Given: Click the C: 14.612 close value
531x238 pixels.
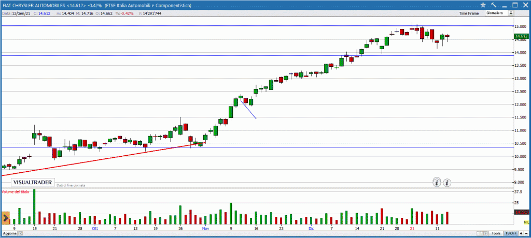Looking at the screenshot, I should pyautogui.click(x=43, y=13).
